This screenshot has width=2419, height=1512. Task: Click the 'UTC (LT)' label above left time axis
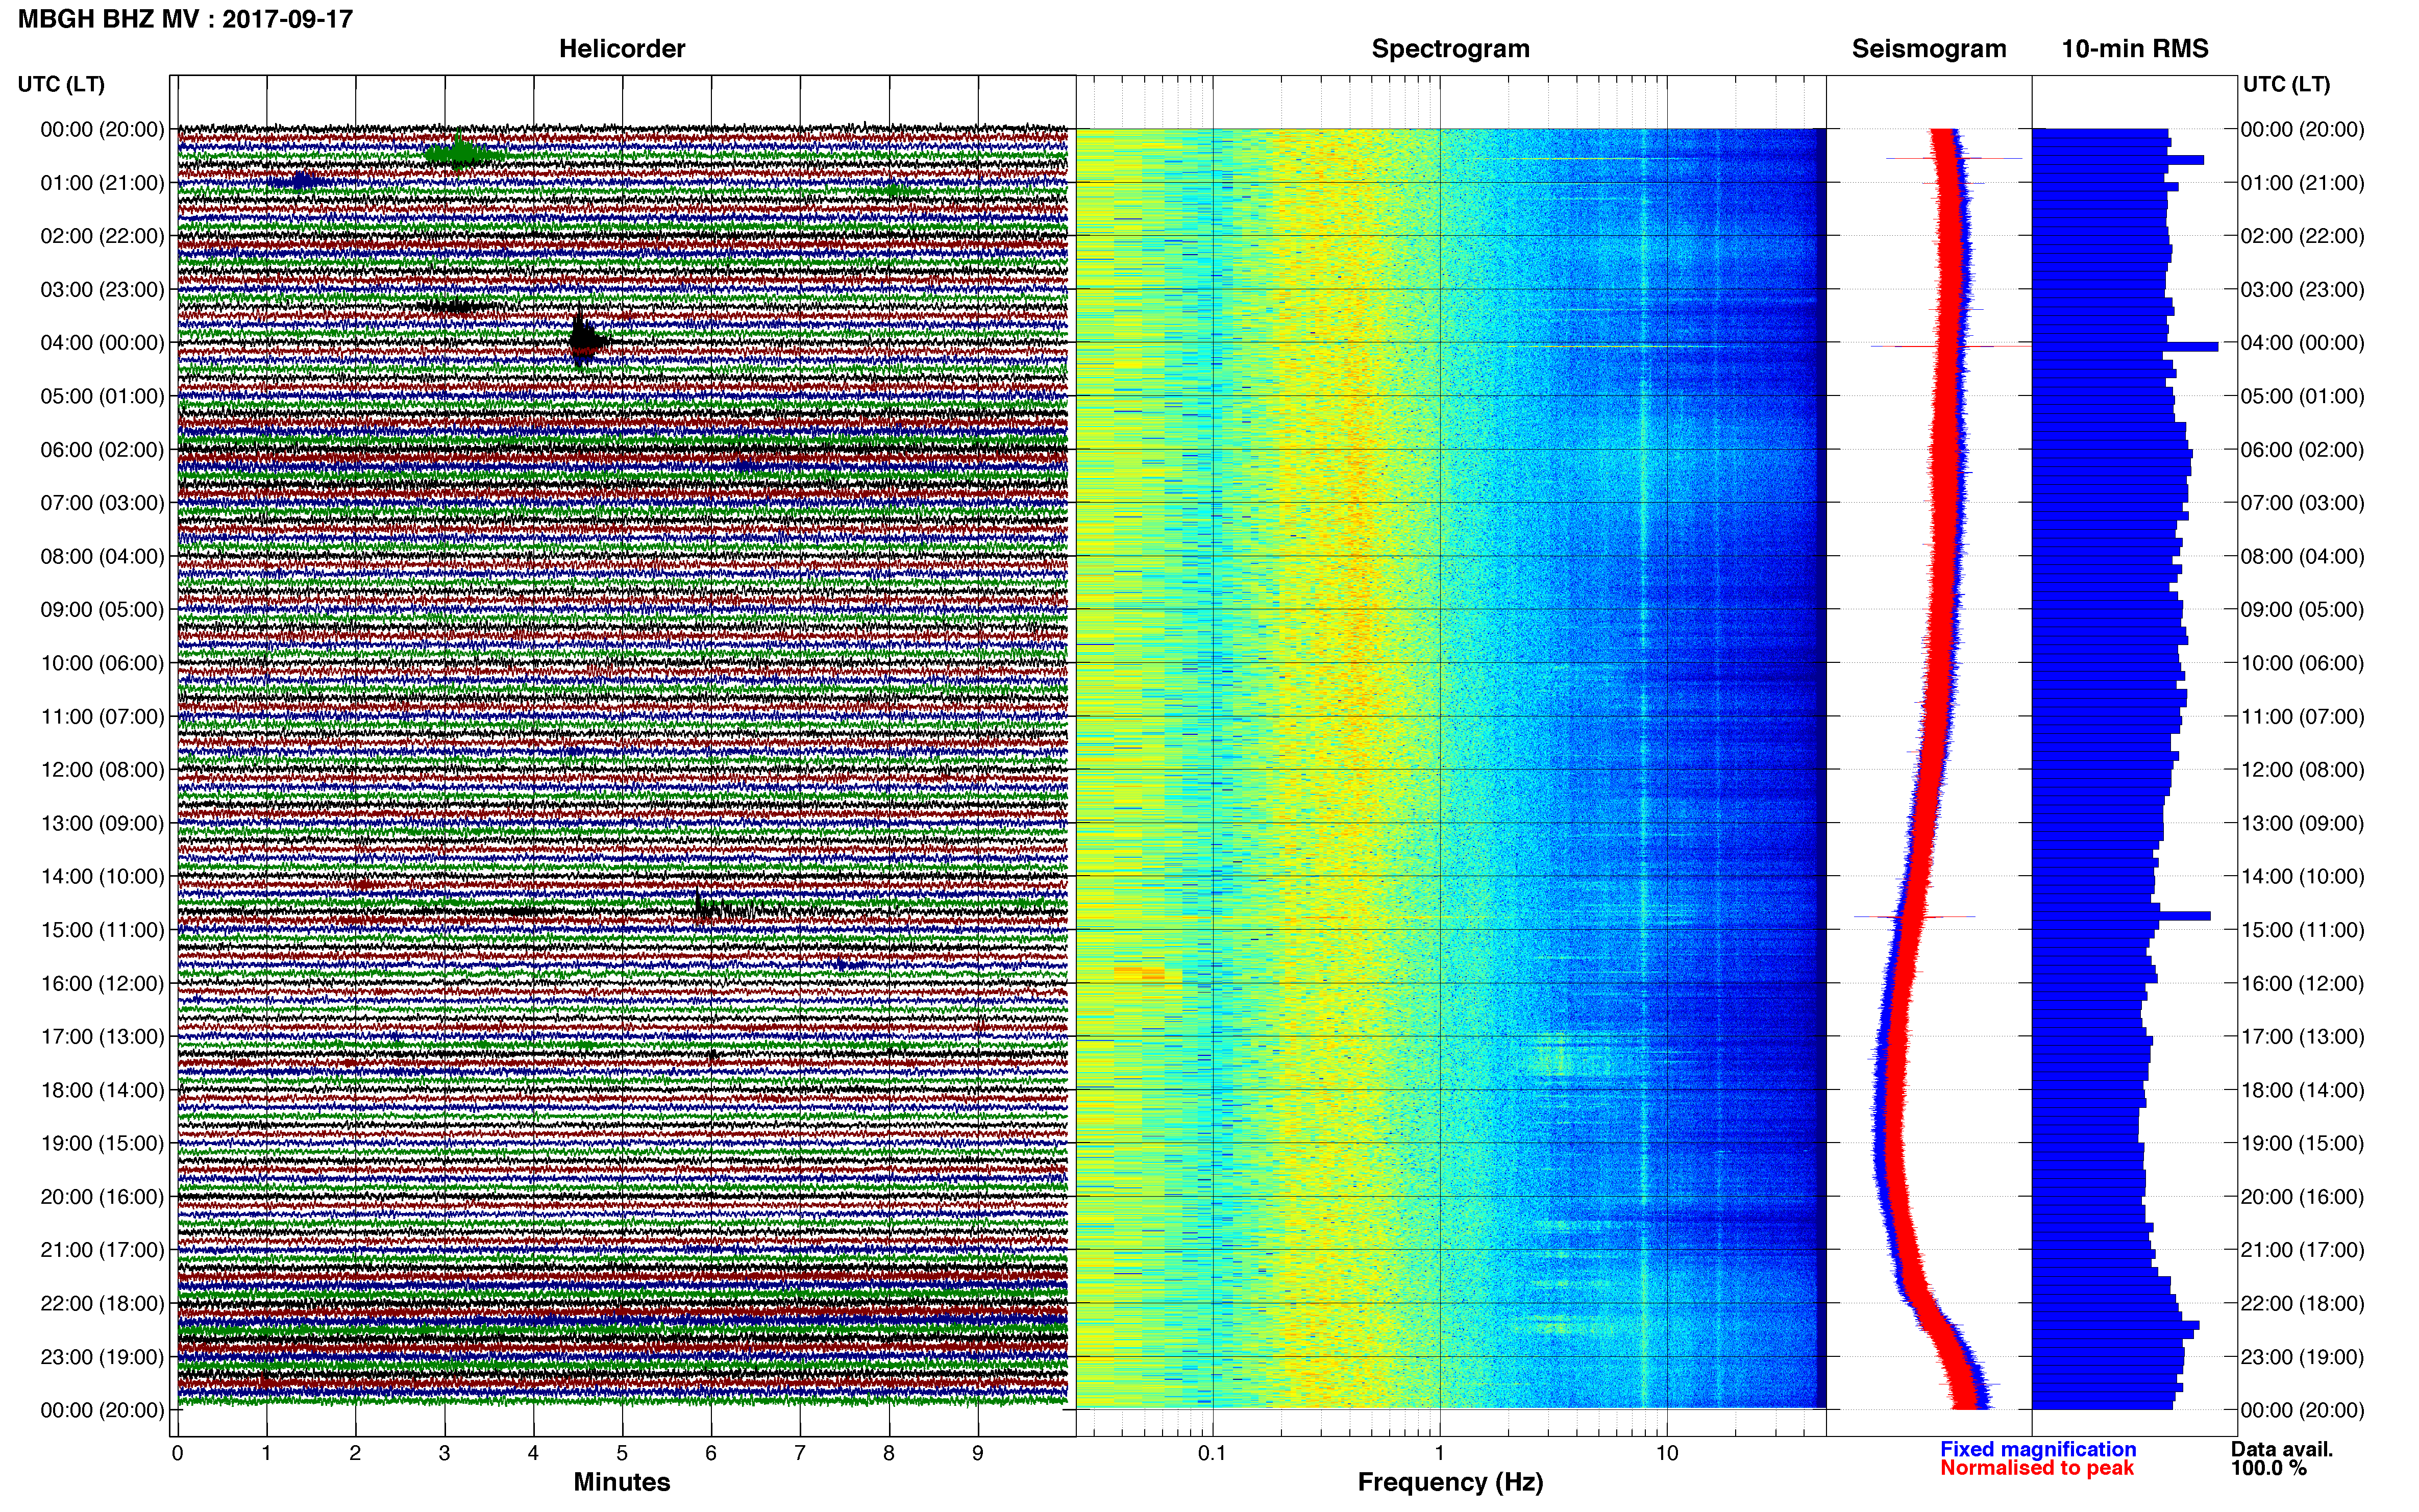61,84
